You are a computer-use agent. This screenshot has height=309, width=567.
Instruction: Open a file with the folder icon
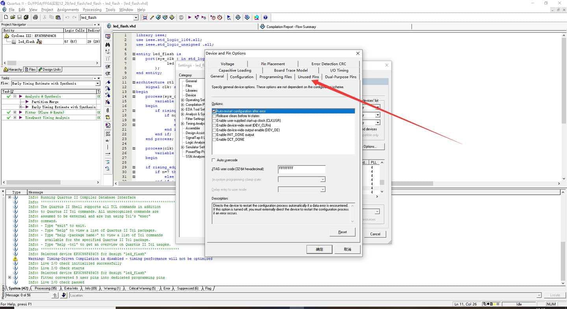coord(13,17)
